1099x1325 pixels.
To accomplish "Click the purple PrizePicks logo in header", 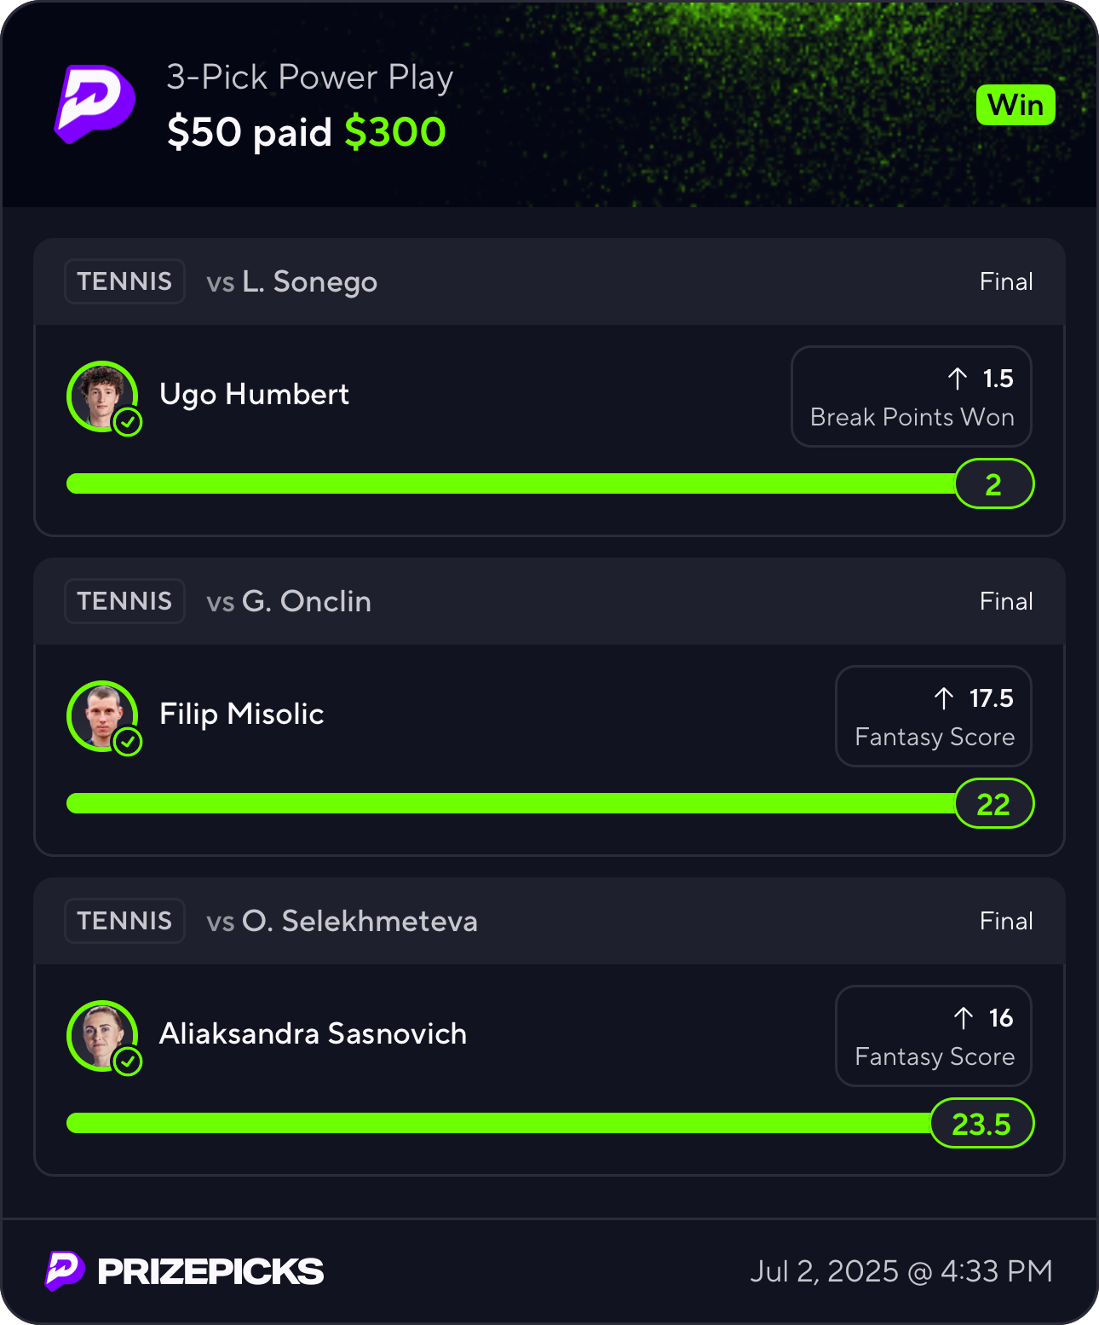I will tap(95, 103).
